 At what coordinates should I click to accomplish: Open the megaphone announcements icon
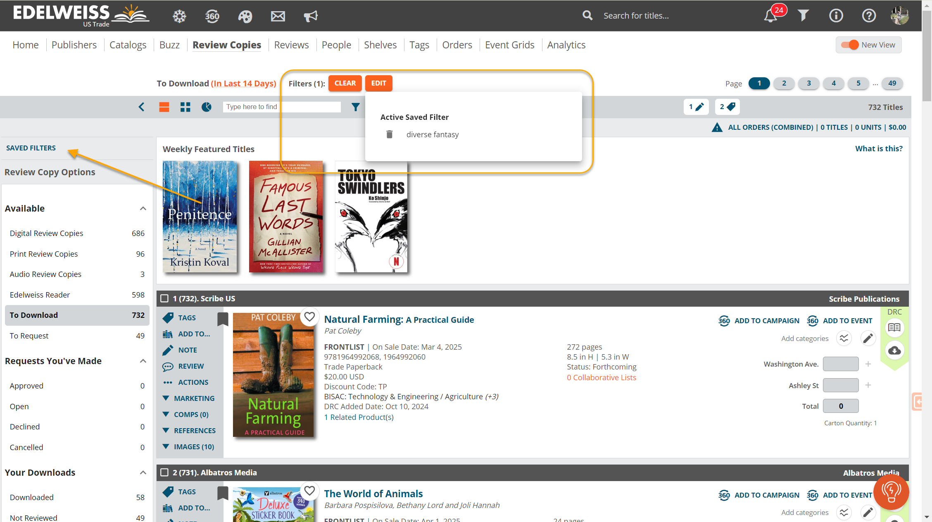click(x=311, y=16)
